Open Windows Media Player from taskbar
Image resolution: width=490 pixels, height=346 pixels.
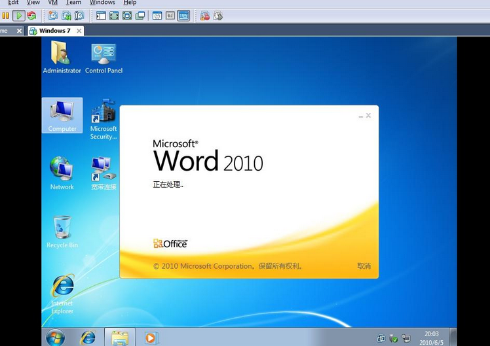click(151, 337)
